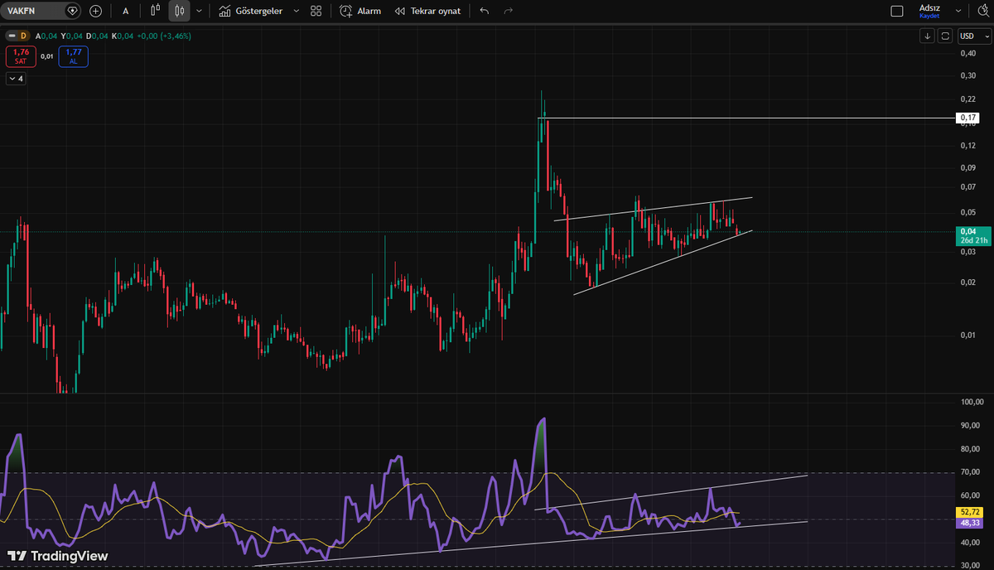Collapse the legend via minus pill icon
Image resolution: width=994 pixels, height=570 pixels.
pos(11,36)
